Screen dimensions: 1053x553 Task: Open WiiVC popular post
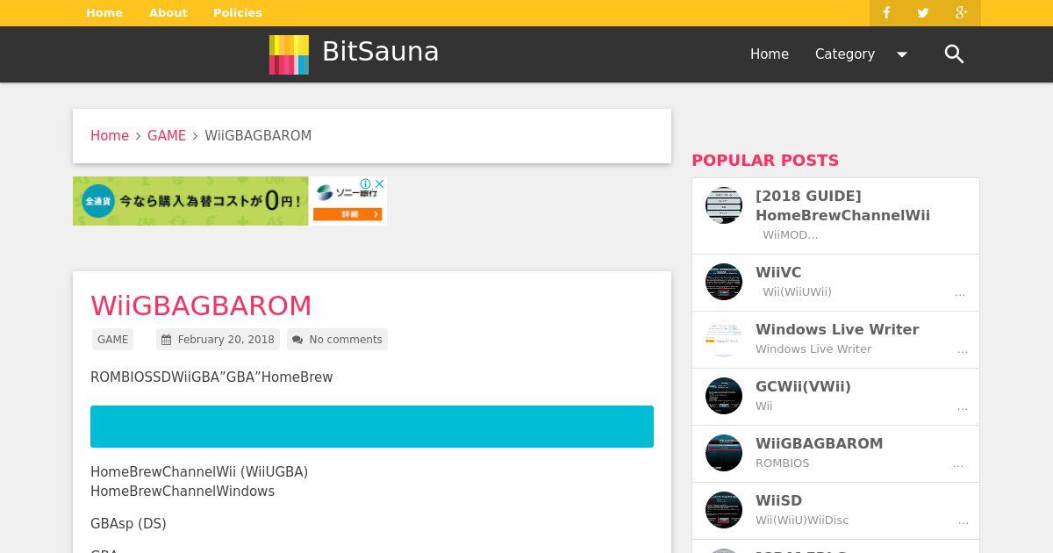tap(778, 273)
